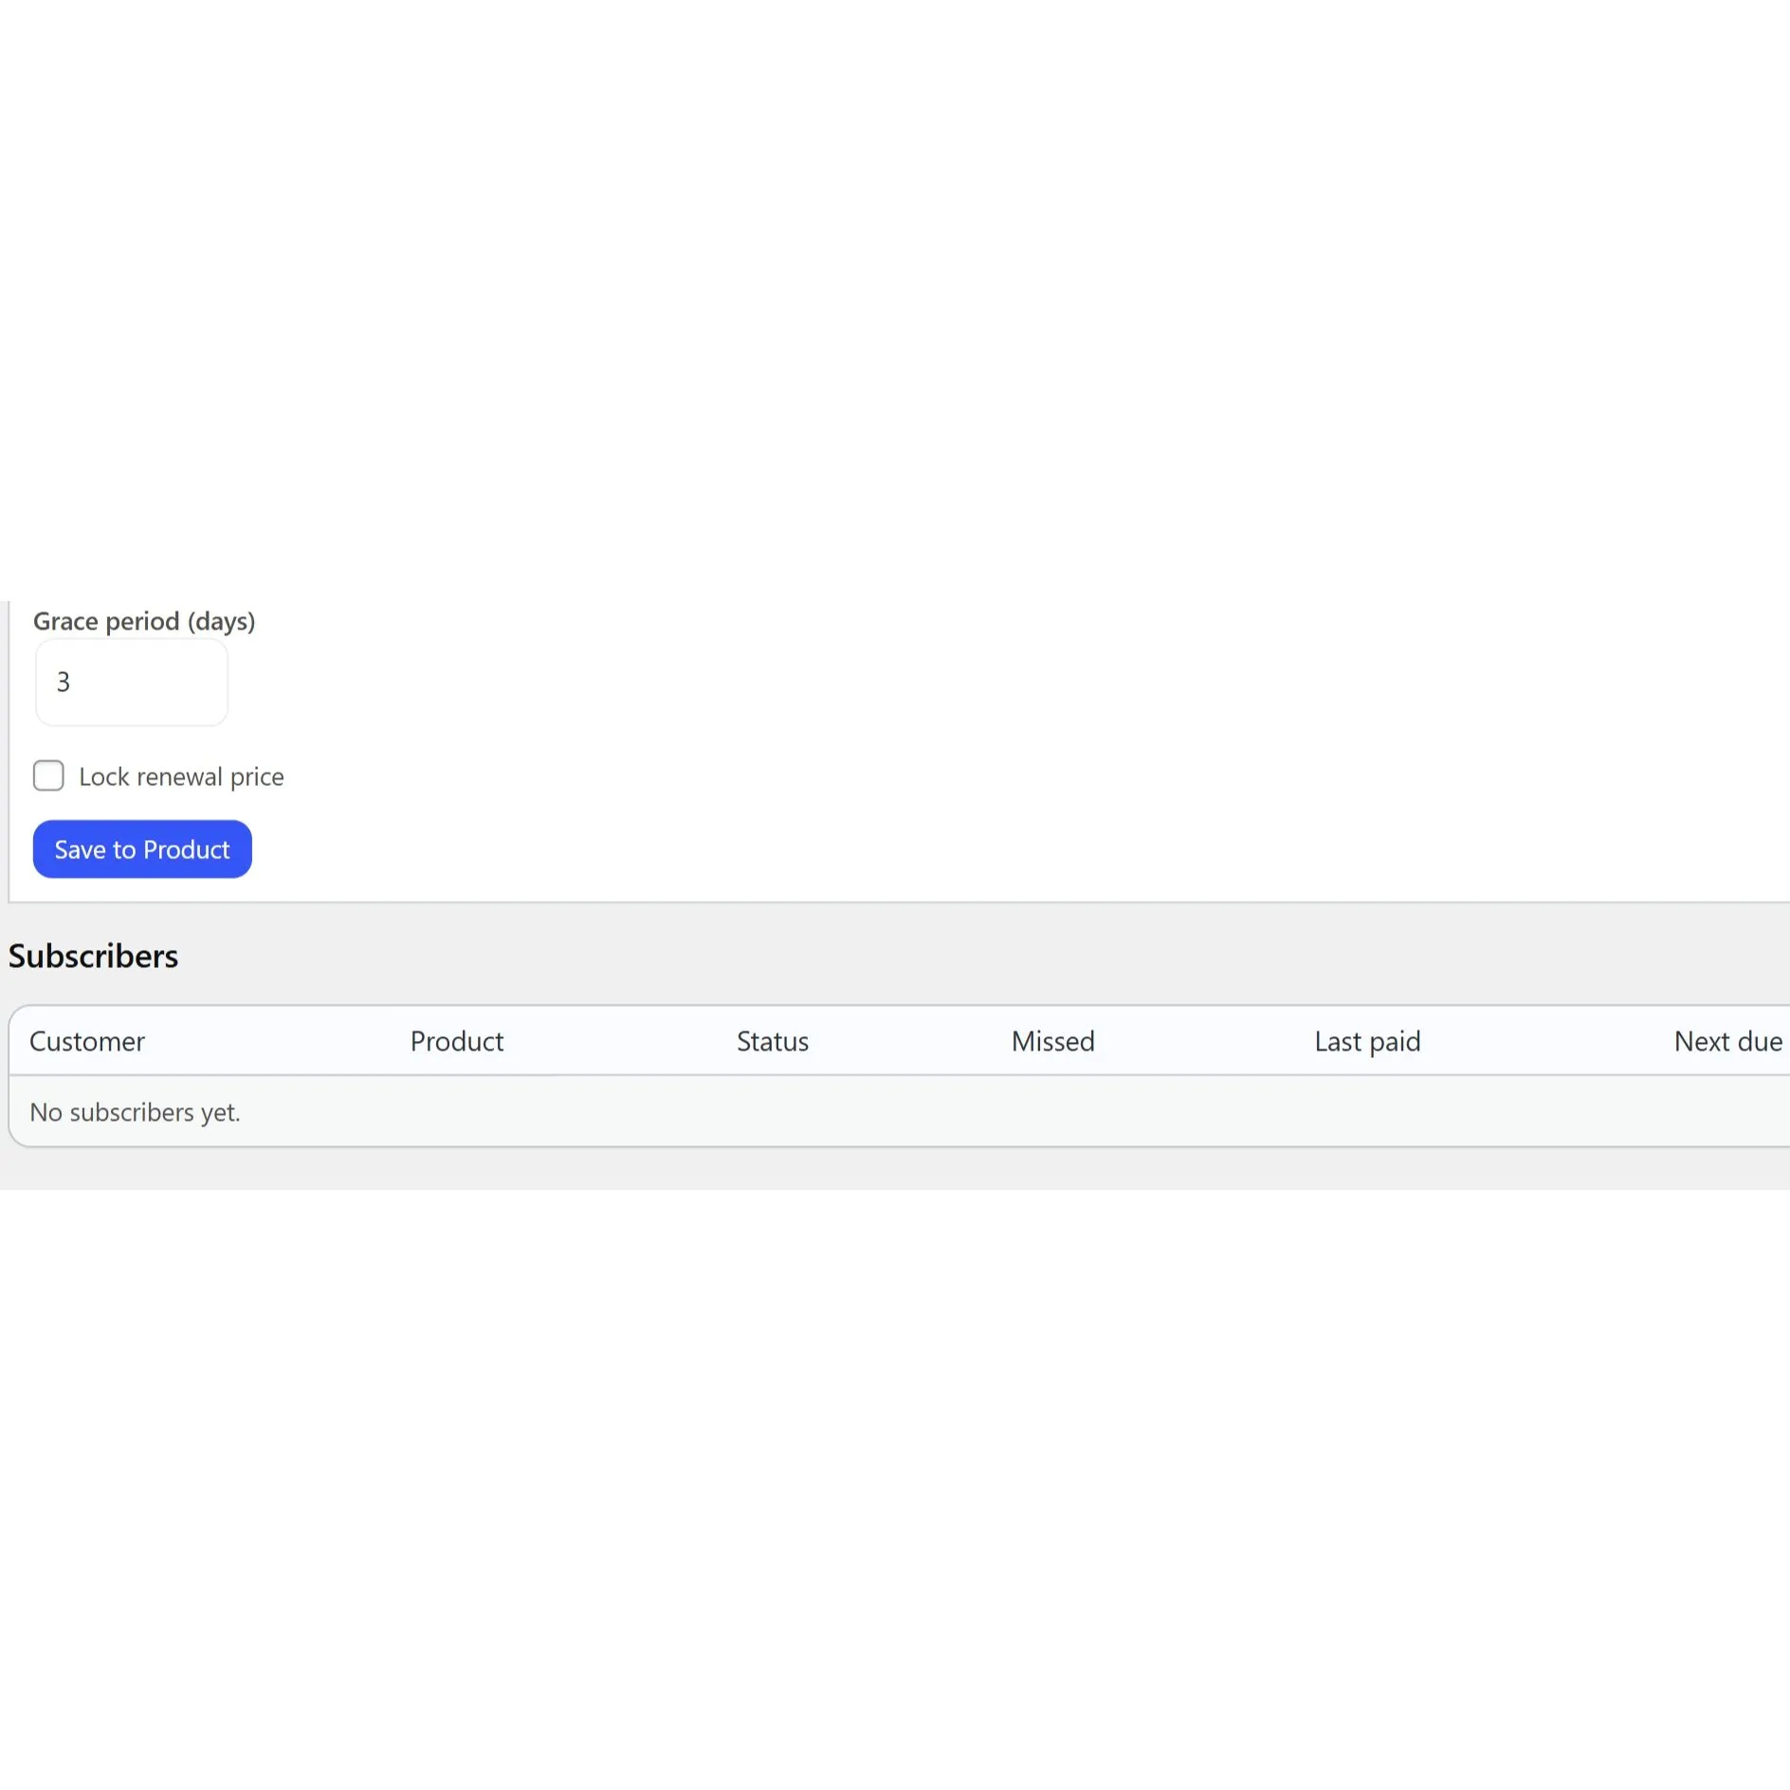Sort by the Last paid column
This screenshot has width=1790, height=1790.
click(x=1366, y=1041)
